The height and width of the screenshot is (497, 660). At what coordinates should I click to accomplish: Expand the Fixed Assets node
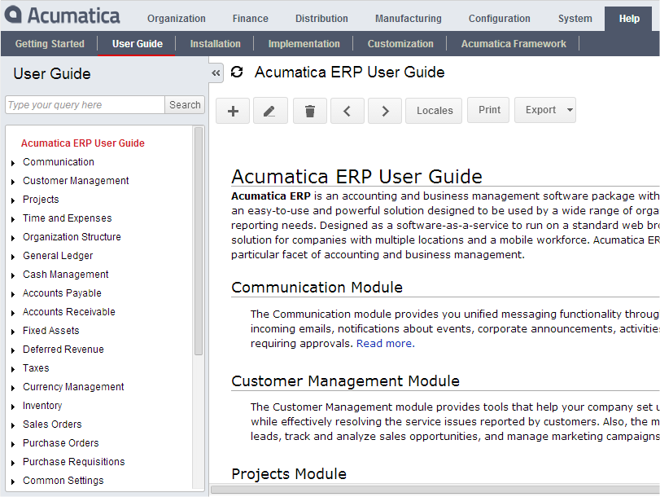13,332
